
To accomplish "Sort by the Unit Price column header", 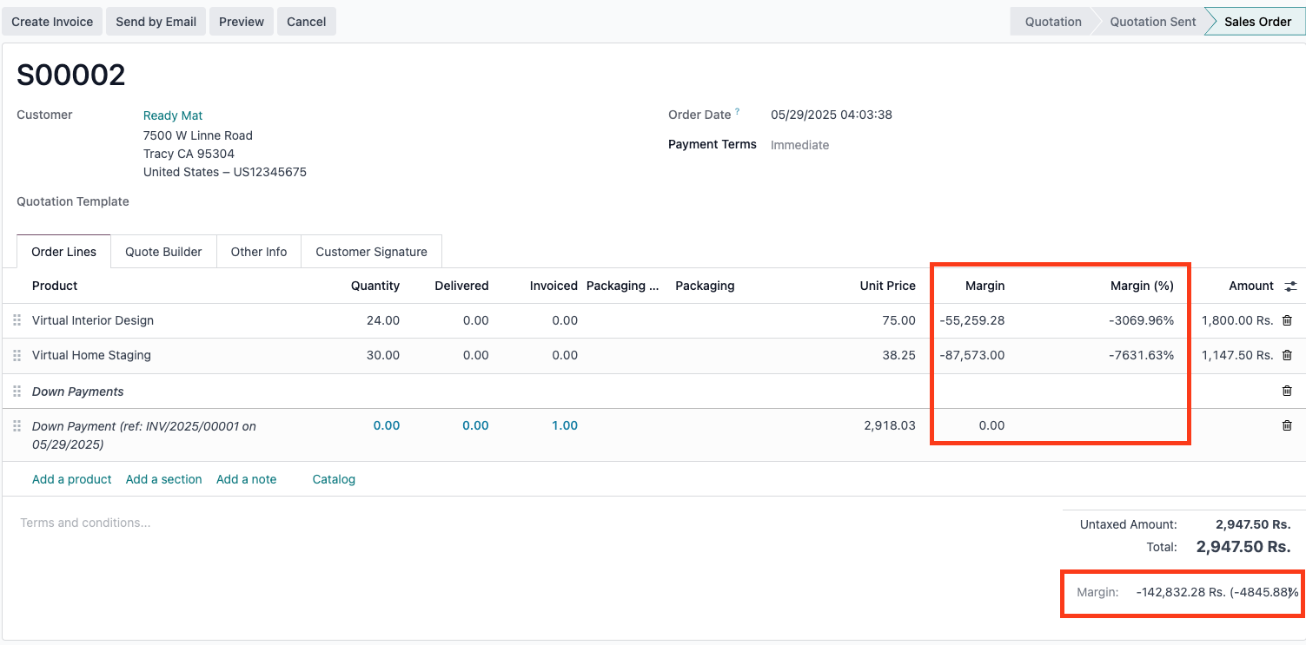I will click(888, 286).
